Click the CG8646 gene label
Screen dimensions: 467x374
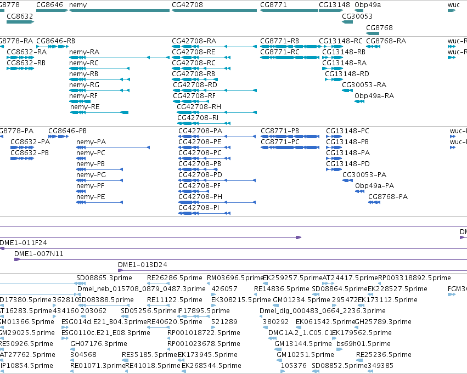tap(49, 5)
